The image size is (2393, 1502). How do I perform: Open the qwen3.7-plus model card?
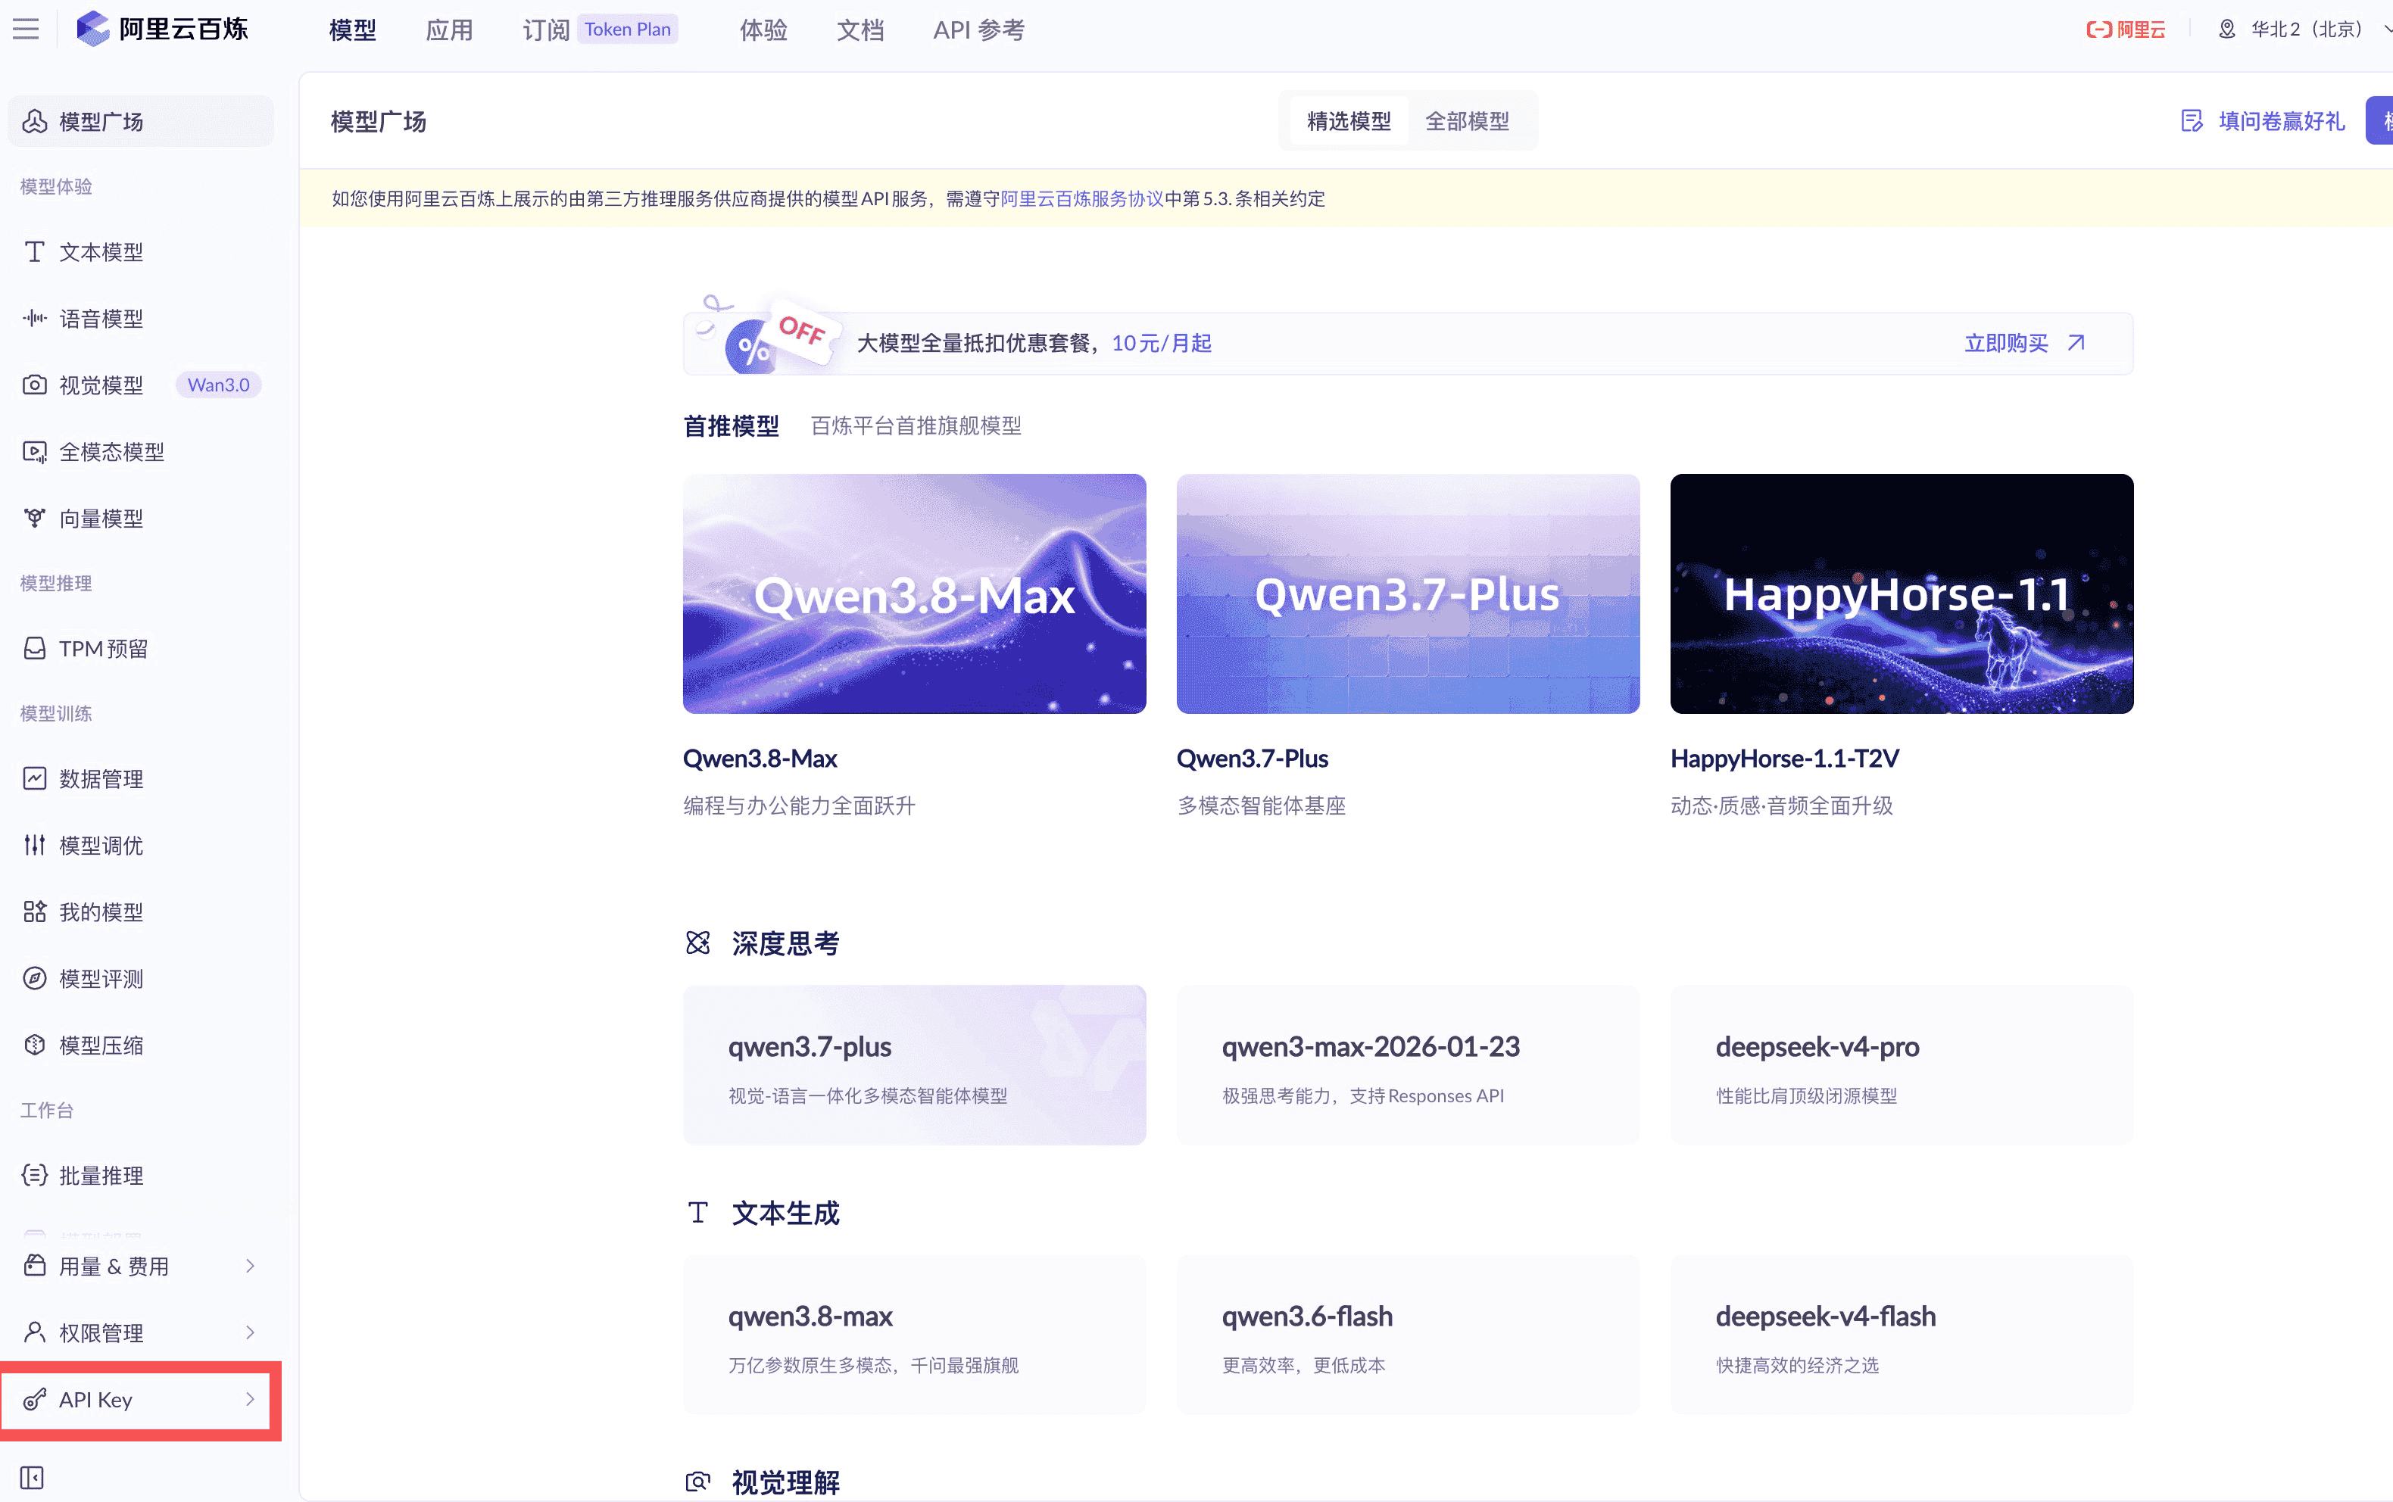point(914,1065)
